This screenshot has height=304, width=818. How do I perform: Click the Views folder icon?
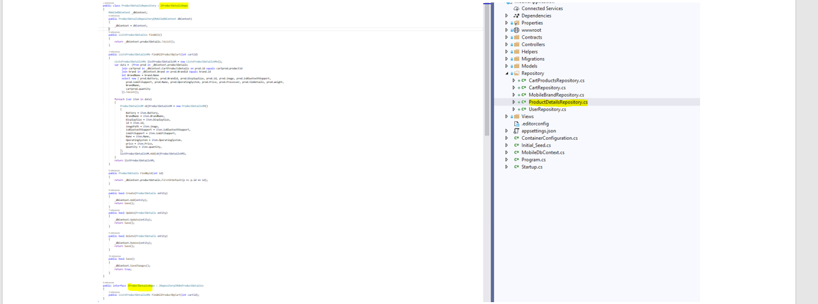517,117
